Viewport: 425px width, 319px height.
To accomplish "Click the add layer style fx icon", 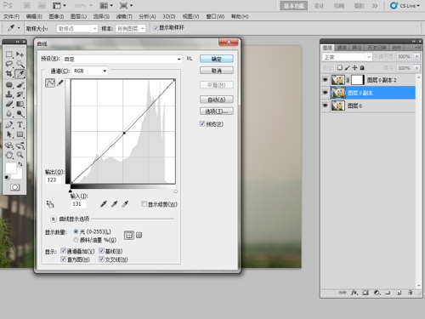I will (x=354, y=293).
